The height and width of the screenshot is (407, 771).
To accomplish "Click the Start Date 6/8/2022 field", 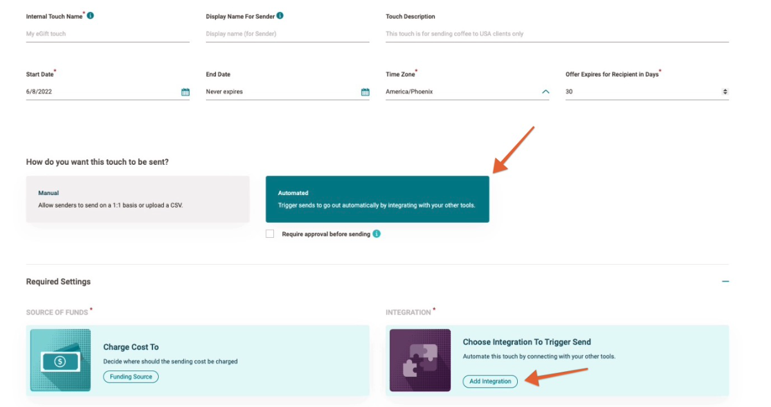I will (x=101, y=92).
